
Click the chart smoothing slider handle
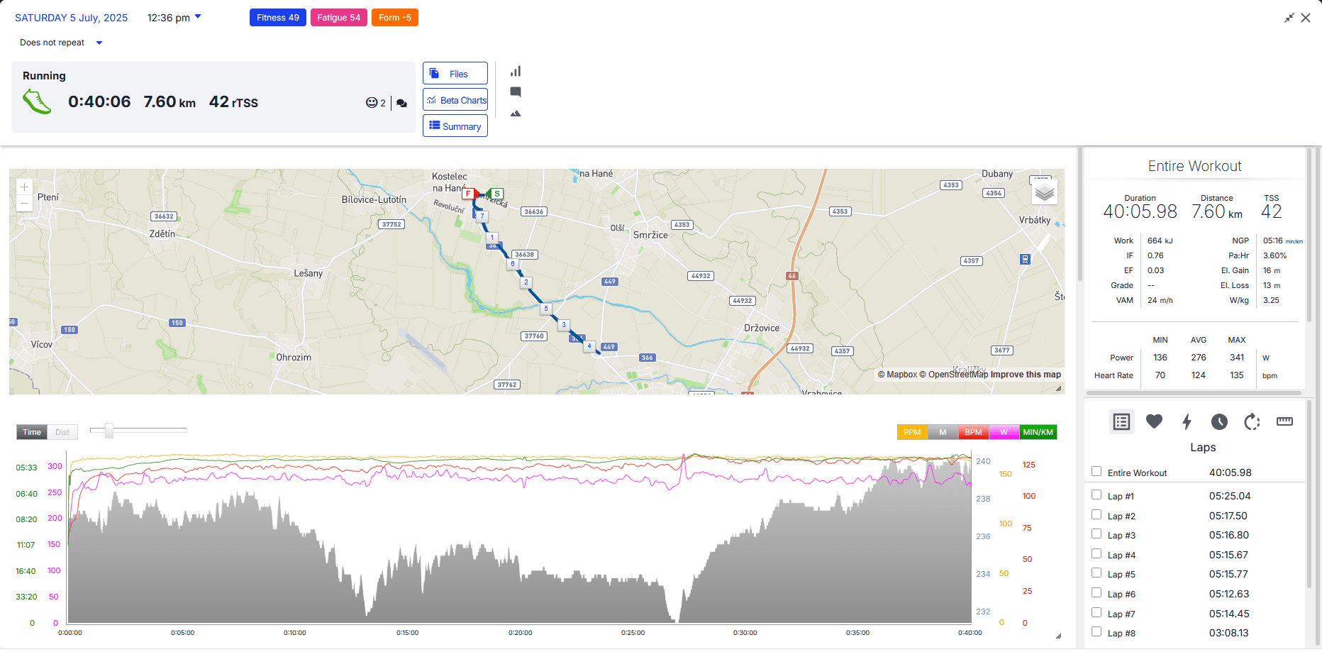pyautogui.click(x=109, y=430)
